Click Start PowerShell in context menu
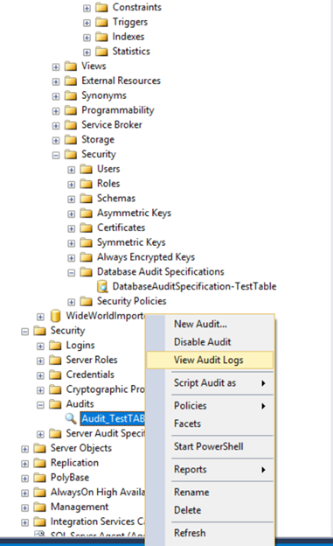333x546 pixels. coord(208,446)
